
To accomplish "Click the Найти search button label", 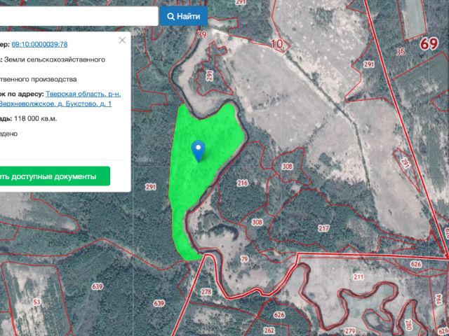I will point(188,16).
